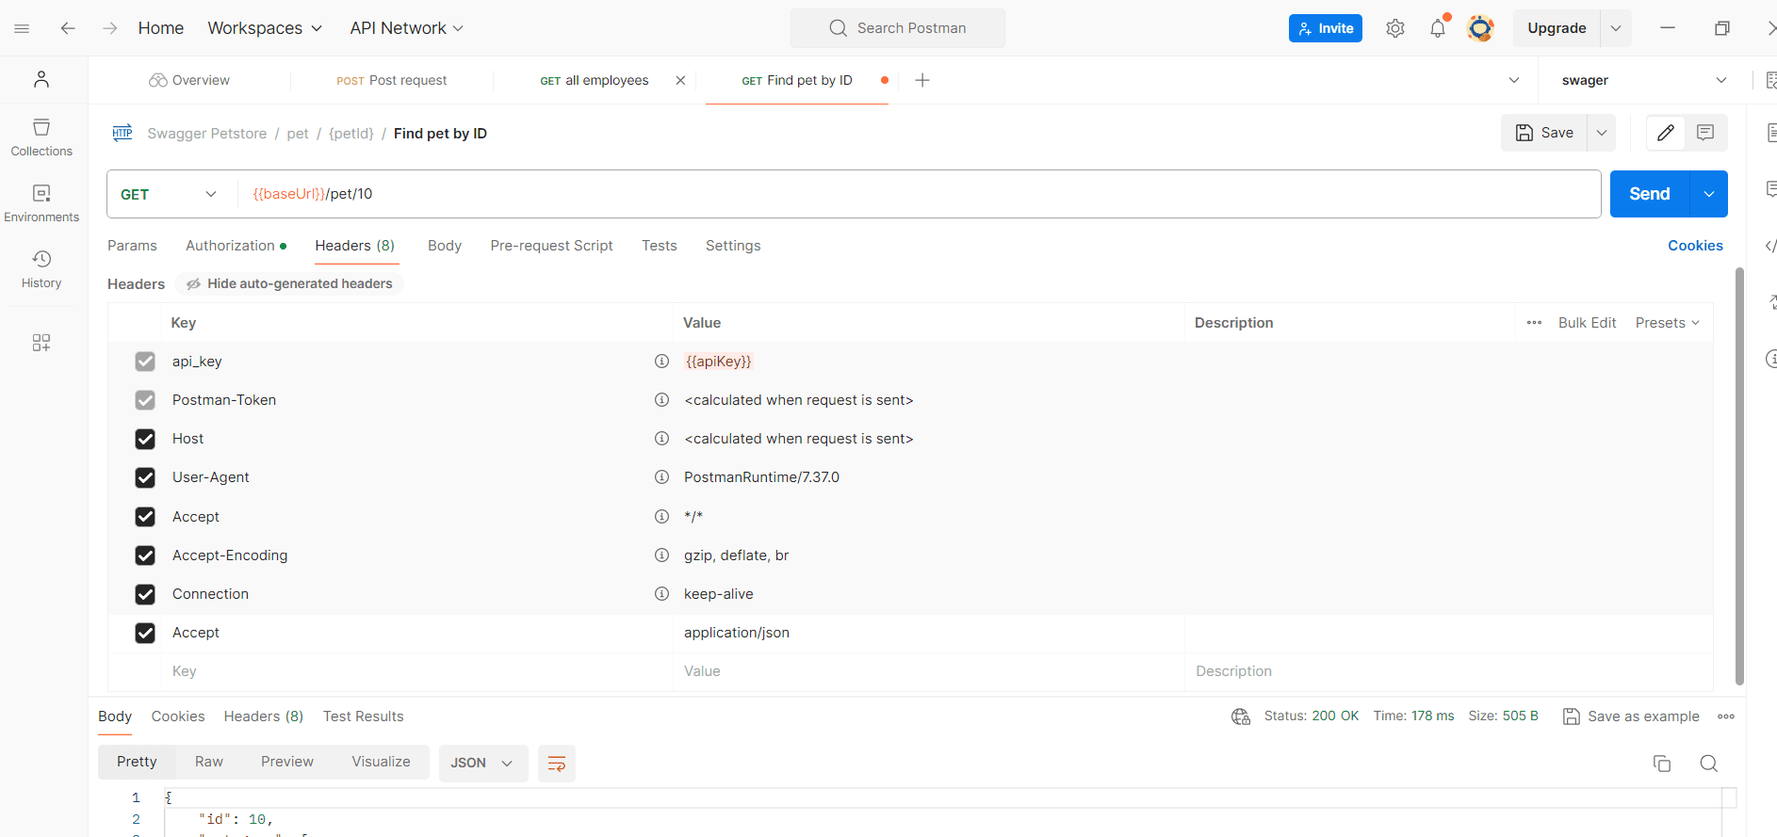Uncheck the Host header

pos(145,439)
